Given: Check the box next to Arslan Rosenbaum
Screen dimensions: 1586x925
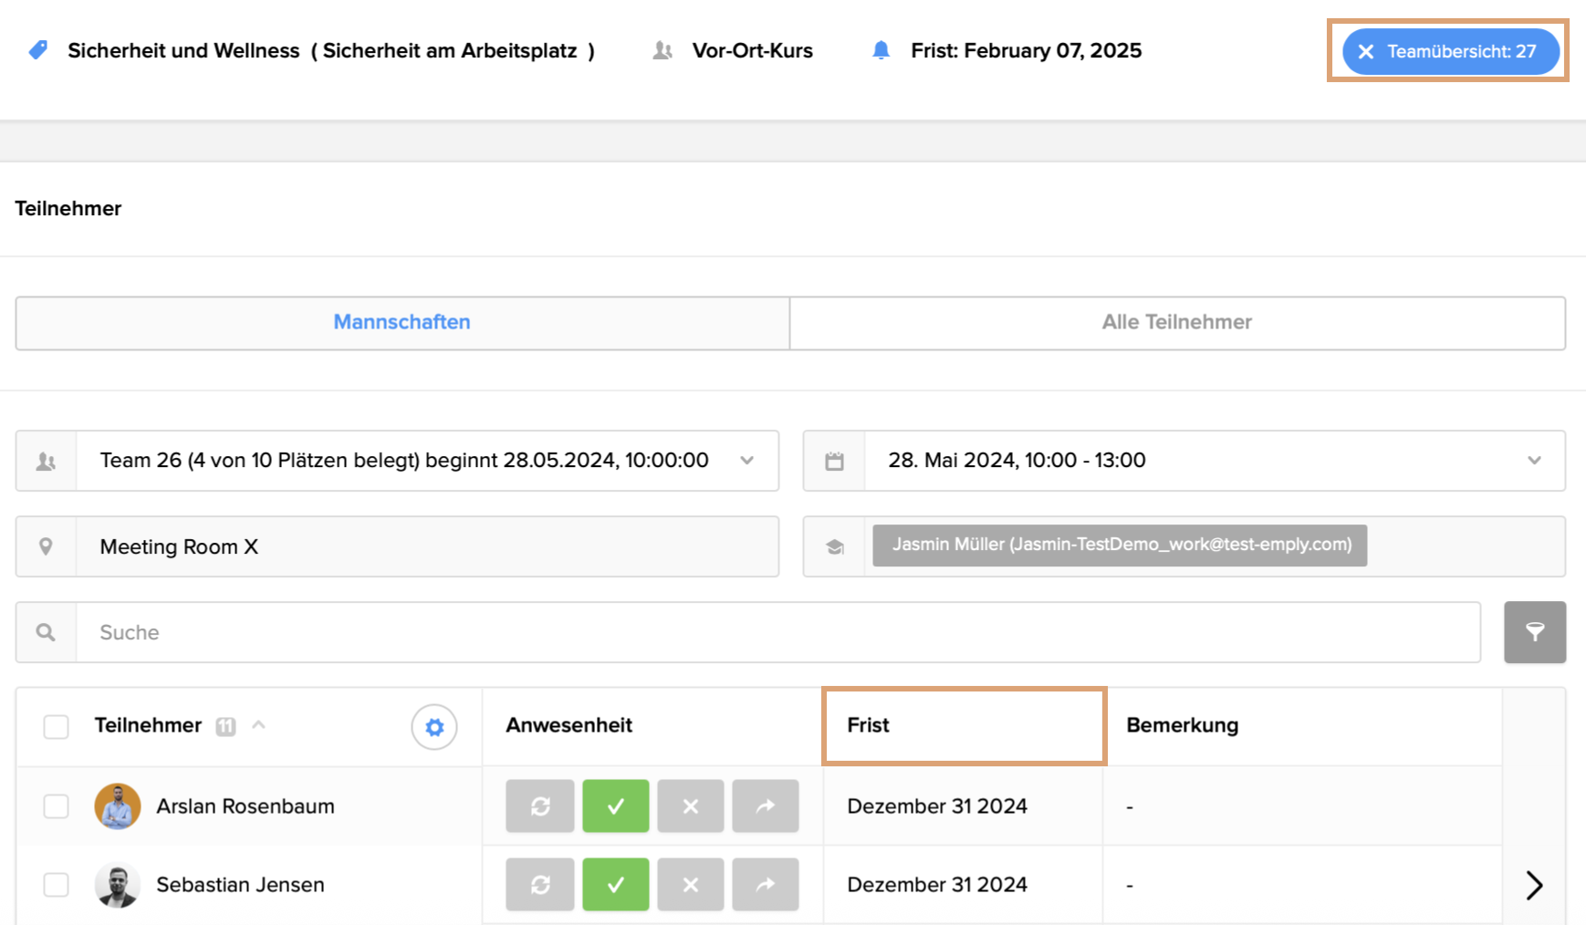Looking at the screenshot, I should (57, 806).
